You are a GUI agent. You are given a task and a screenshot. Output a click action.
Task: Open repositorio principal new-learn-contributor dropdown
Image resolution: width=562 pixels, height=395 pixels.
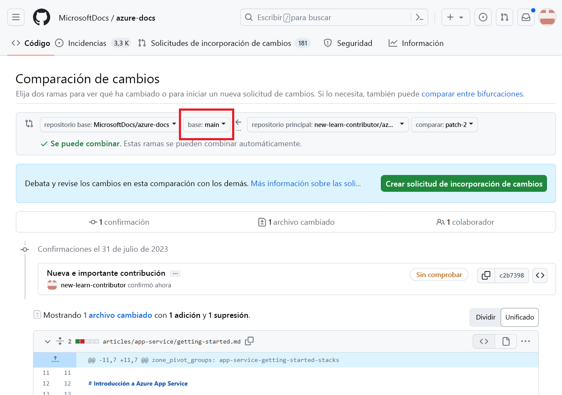pyautogui.click(x=328, y=125)
